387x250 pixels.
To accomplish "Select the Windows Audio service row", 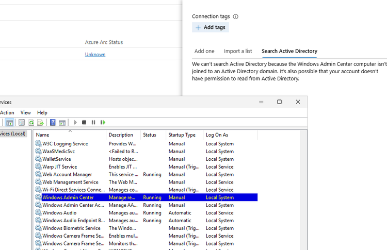I will [59, 213].
